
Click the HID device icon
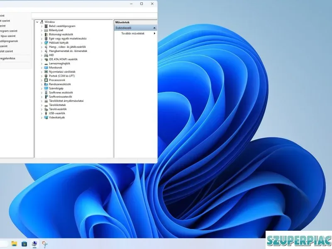pos(46,55)
